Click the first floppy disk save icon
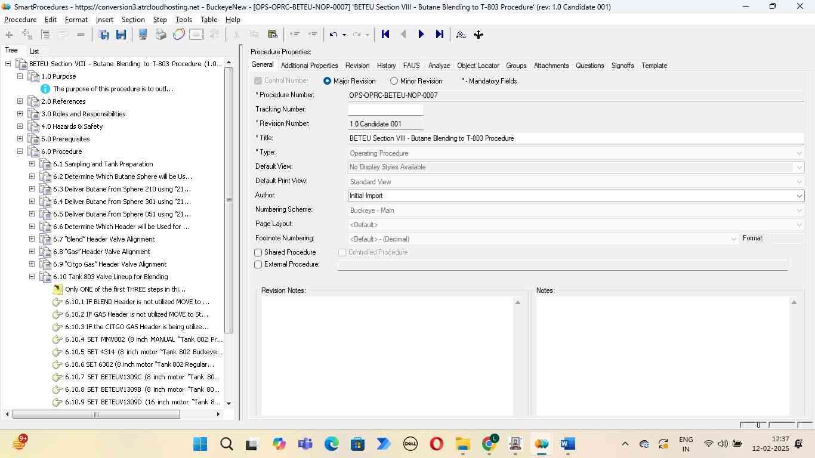The image size is (815, 458). click(103, 35)
